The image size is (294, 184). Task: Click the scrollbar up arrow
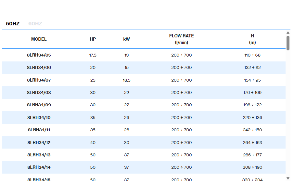point(288,33)
